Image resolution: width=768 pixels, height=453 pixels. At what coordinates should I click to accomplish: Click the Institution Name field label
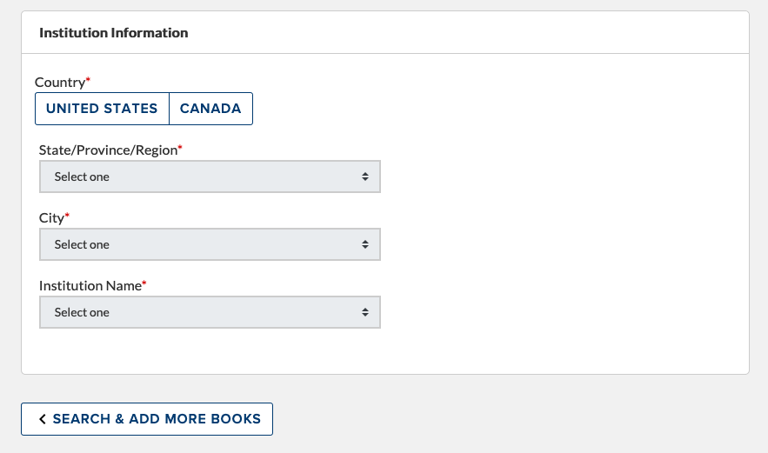90,285
